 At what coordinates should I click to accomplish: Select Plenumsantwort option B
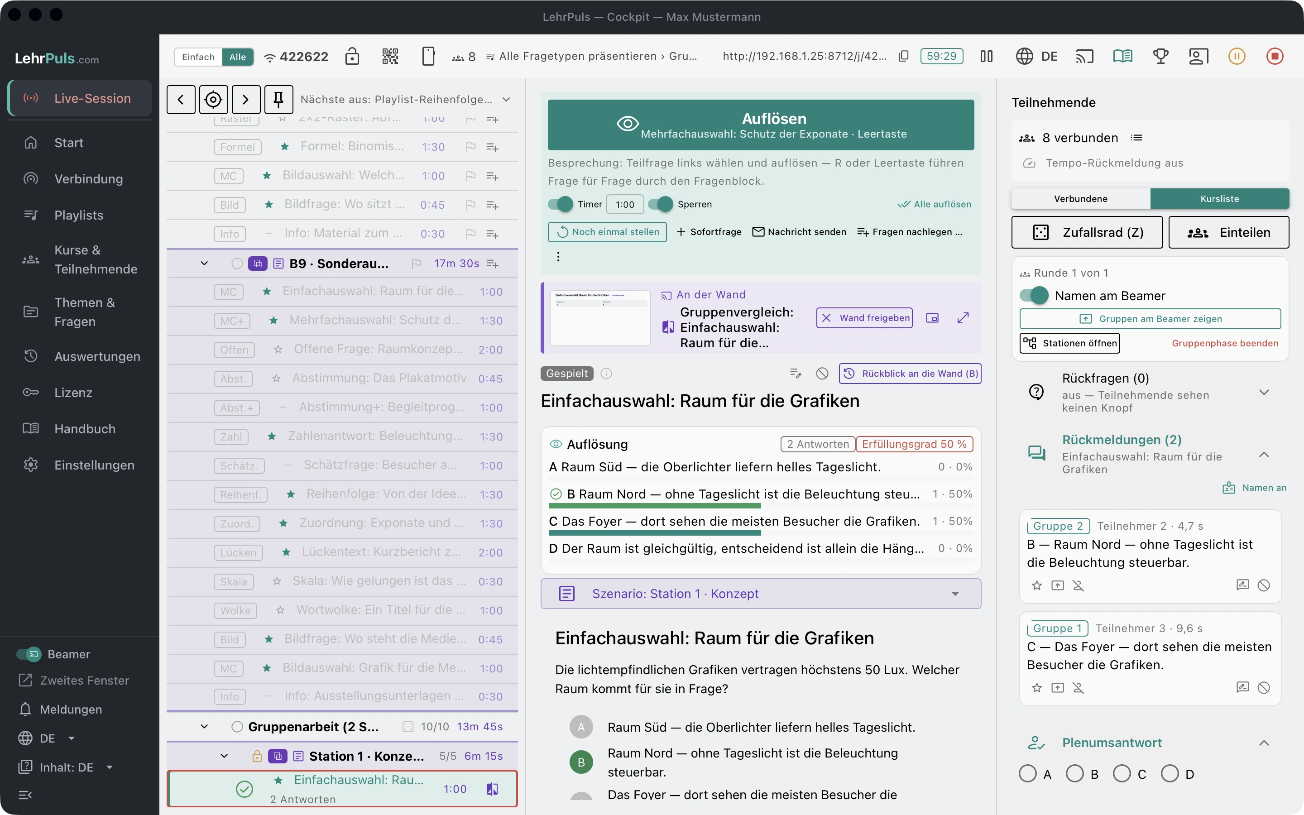(1074, 773)
